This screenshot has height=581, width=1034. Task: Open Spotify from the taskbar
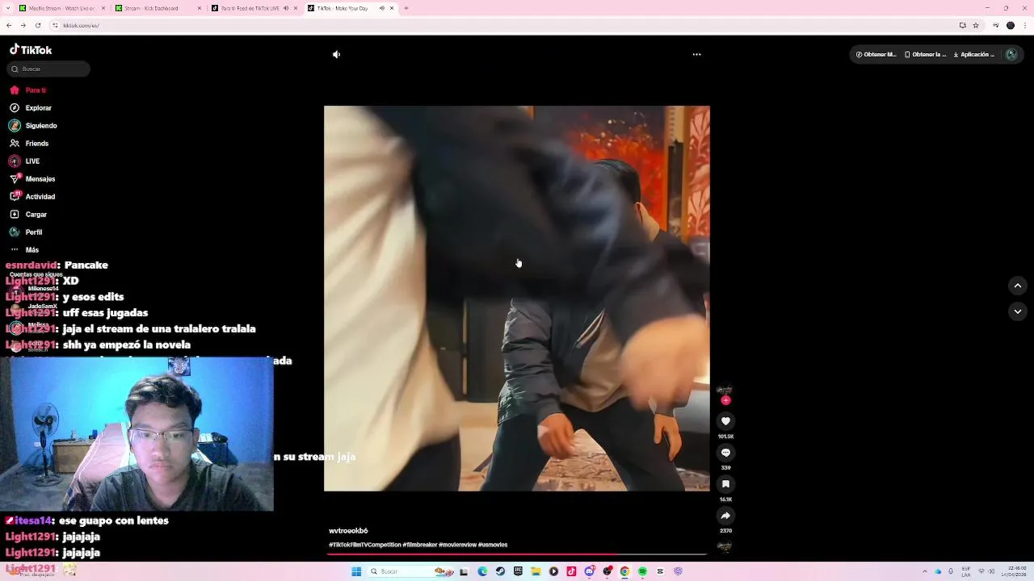[642, 571]
